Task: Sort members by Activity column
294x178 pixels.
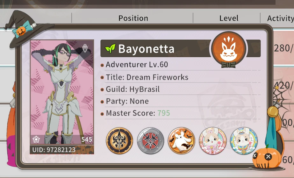Action: 281,18
